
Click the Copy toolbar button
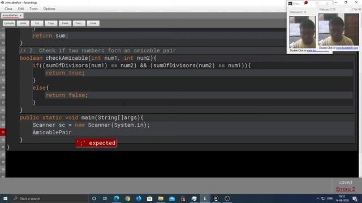click(51, 23)
